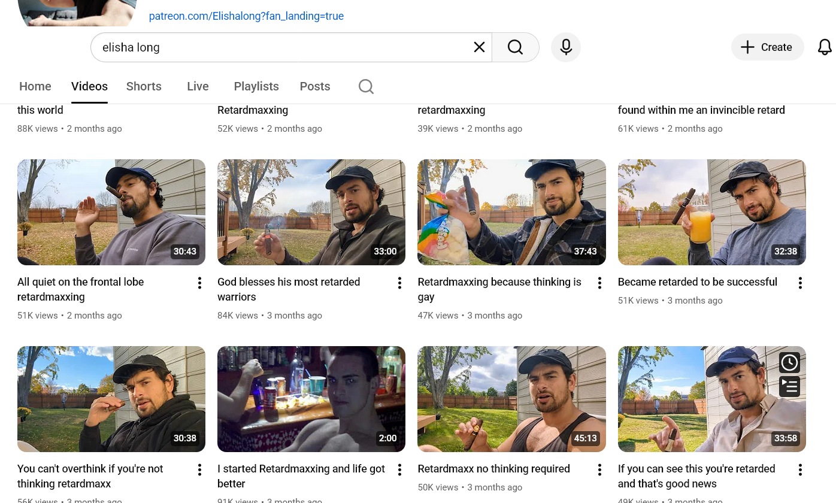Viewport: 836px width, 503px height.
Task: Play the 2:00 bar scene thumbnail
Action: coord(311,399)
